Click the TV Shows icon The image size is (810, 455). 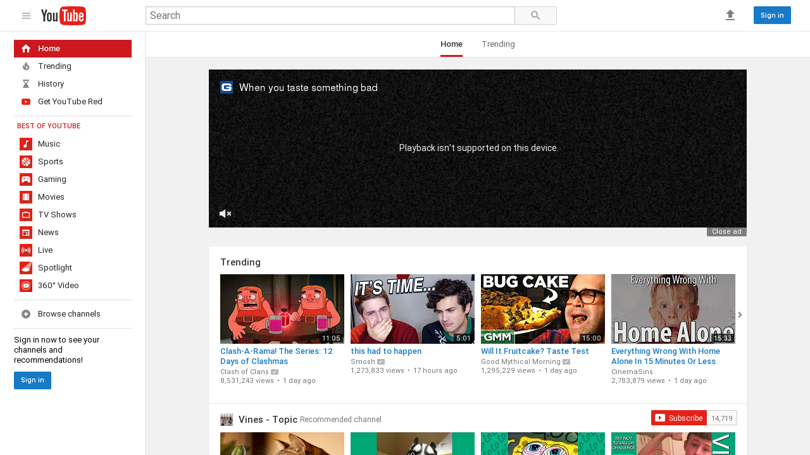26,215
